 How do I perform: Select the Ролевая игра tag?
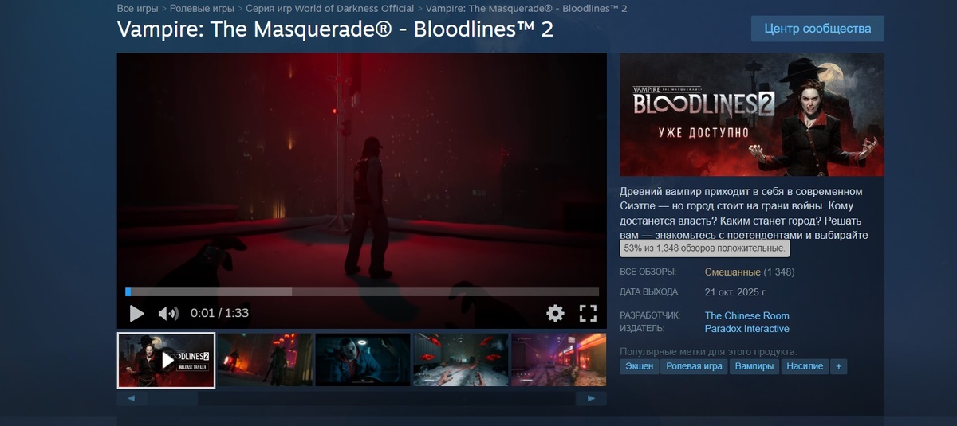(x=695, y=366)
